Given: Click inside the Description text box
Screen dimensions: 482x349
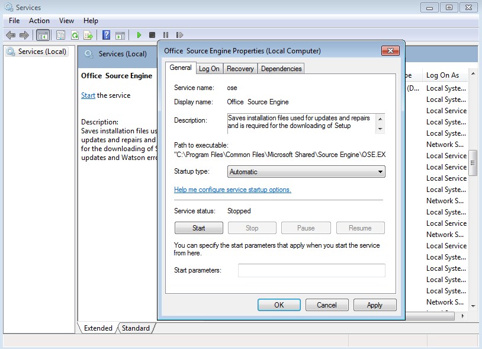Looking at the screenshot, I should point(301,123).
